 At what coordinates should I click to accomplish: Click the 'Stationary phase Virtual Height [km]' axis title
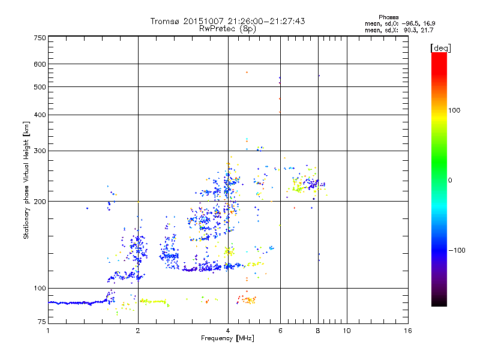tap(26, 180)
